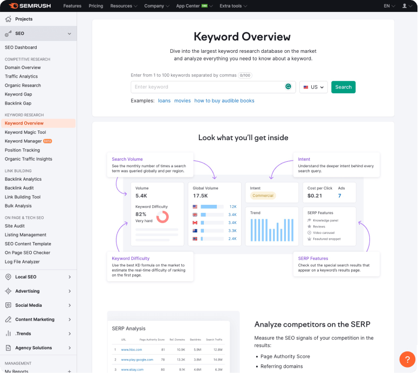Screen dimensions: 418x373
Task: Go to Features in top navigation
Action: point(72,6)
